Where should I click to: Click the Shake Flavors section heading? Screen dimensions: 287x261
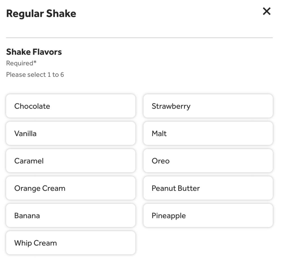pos(34,52)
